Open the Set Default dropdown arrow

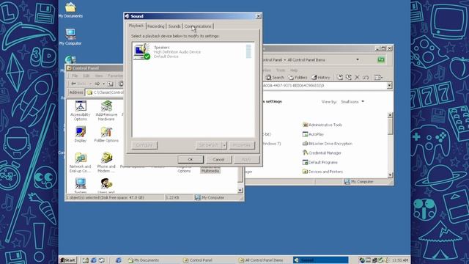point(224,145)
